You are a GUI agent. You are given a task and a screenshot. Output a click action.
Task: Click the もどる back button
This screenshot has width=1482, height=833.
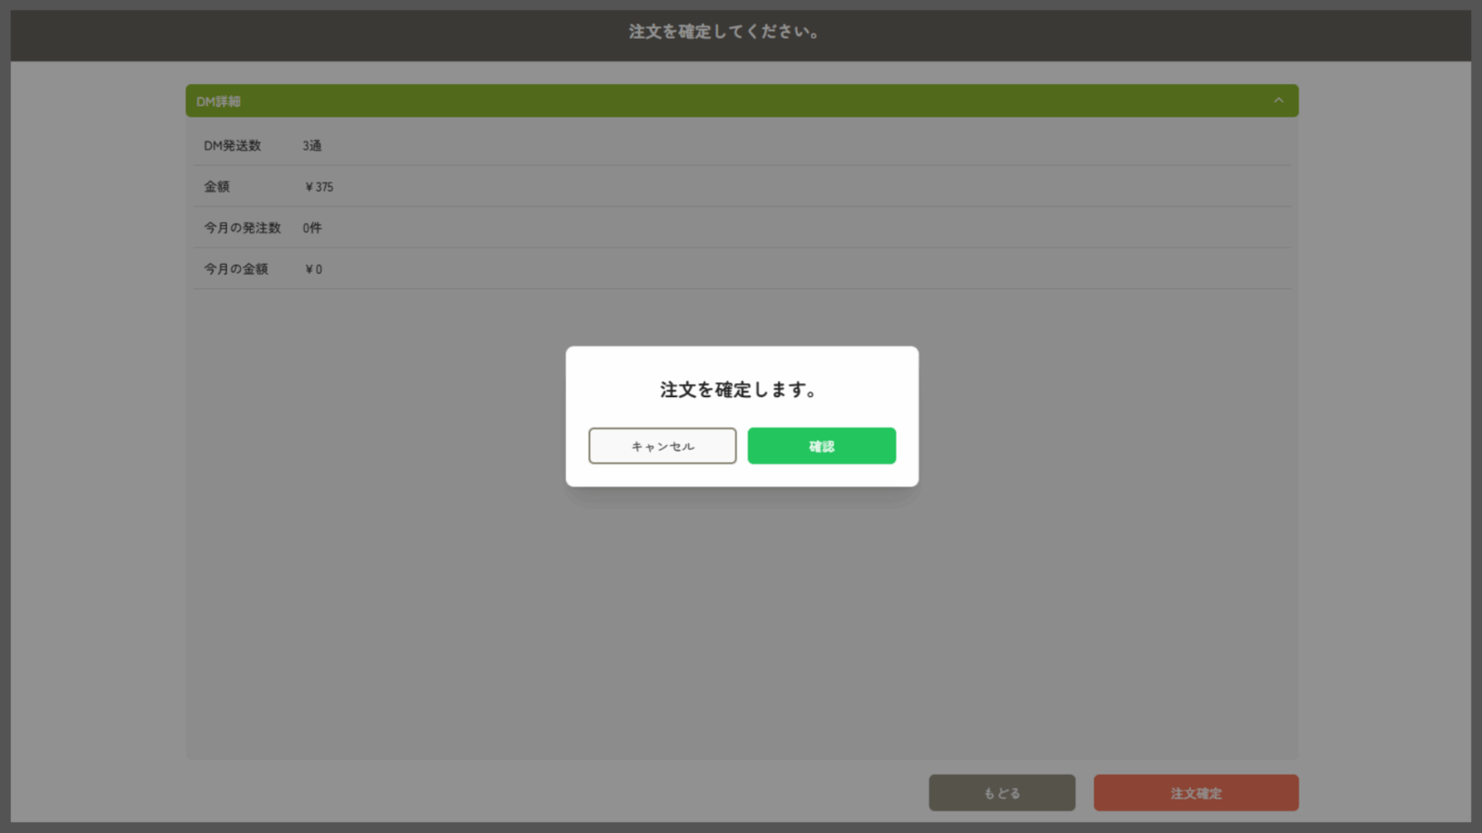pyautogui.click(x=1001, y=793)
